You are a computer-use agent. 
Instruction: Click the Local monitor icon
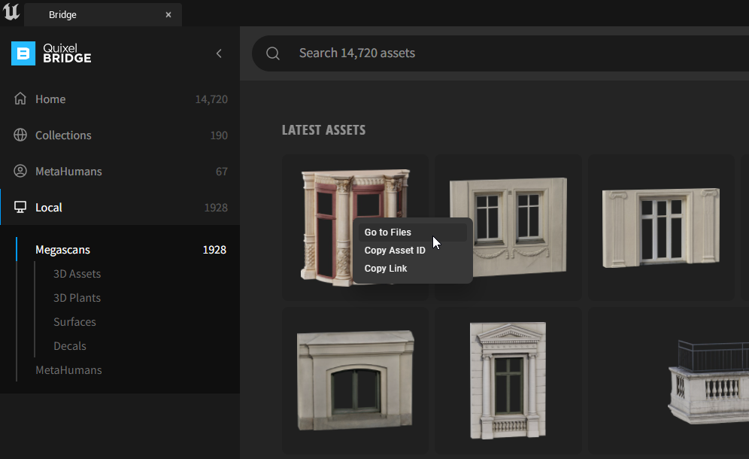click(x=20, y=208)
